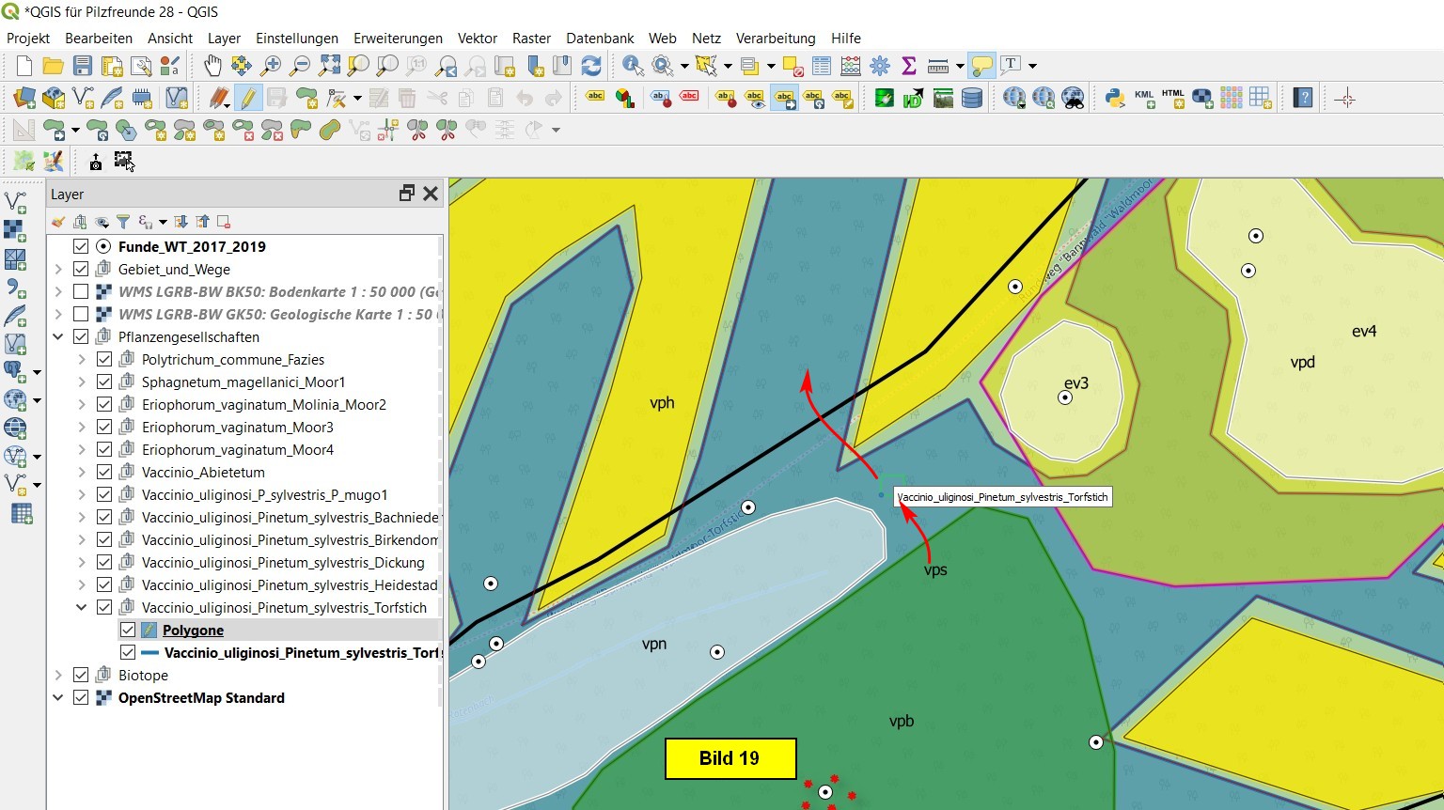Collapse the Pflanzengesellschaften group

tap(58, 337)
